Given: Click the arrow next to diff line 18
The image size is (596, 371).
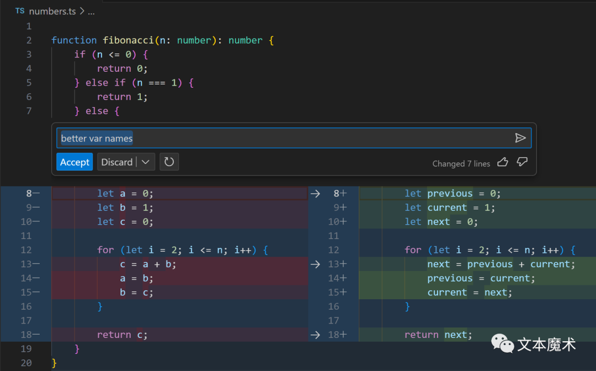Looking at the screenshot, I should [x=315, y=335].
